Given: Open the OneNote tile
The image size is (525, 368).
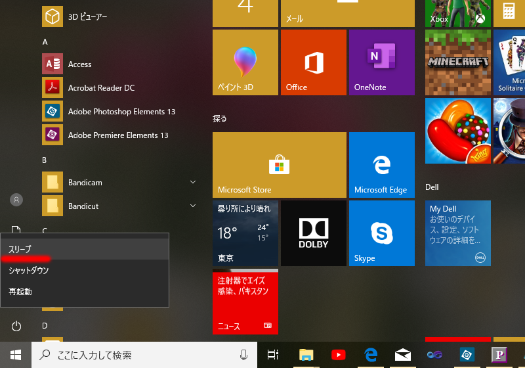Looking at the screenshot, I should (x=382, y=62).
